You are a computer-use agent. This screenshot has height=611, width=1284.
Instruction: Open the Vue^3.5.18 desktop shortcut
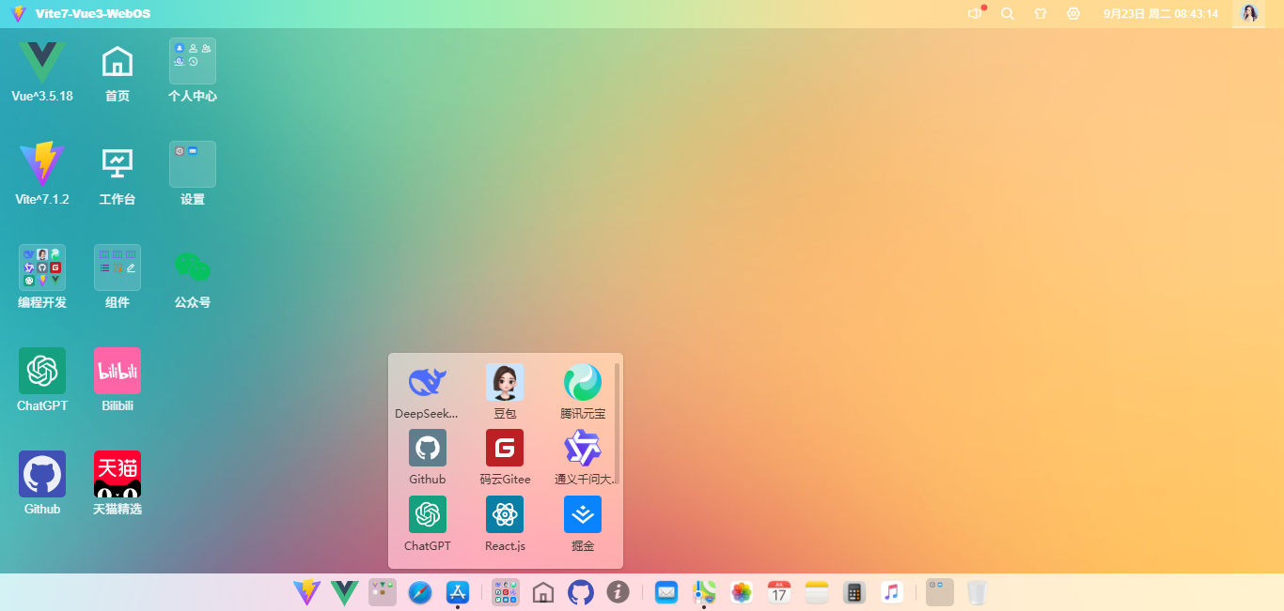point(42,61)
